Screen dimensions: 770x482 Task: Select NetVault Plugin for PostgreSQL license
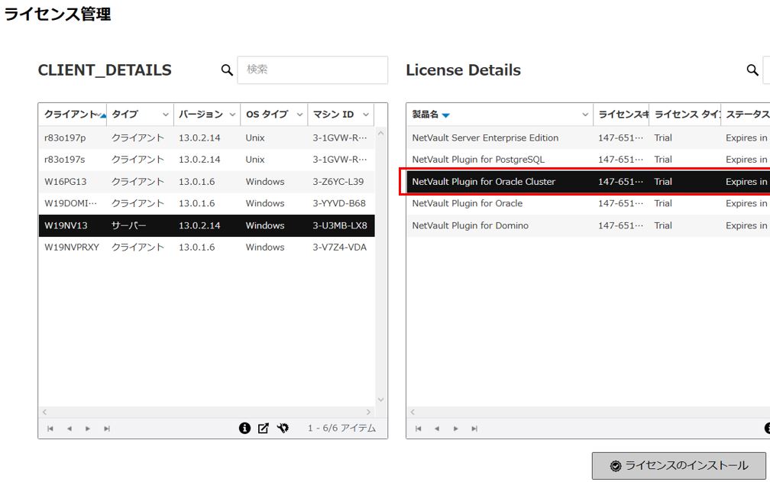click(588, 160)
